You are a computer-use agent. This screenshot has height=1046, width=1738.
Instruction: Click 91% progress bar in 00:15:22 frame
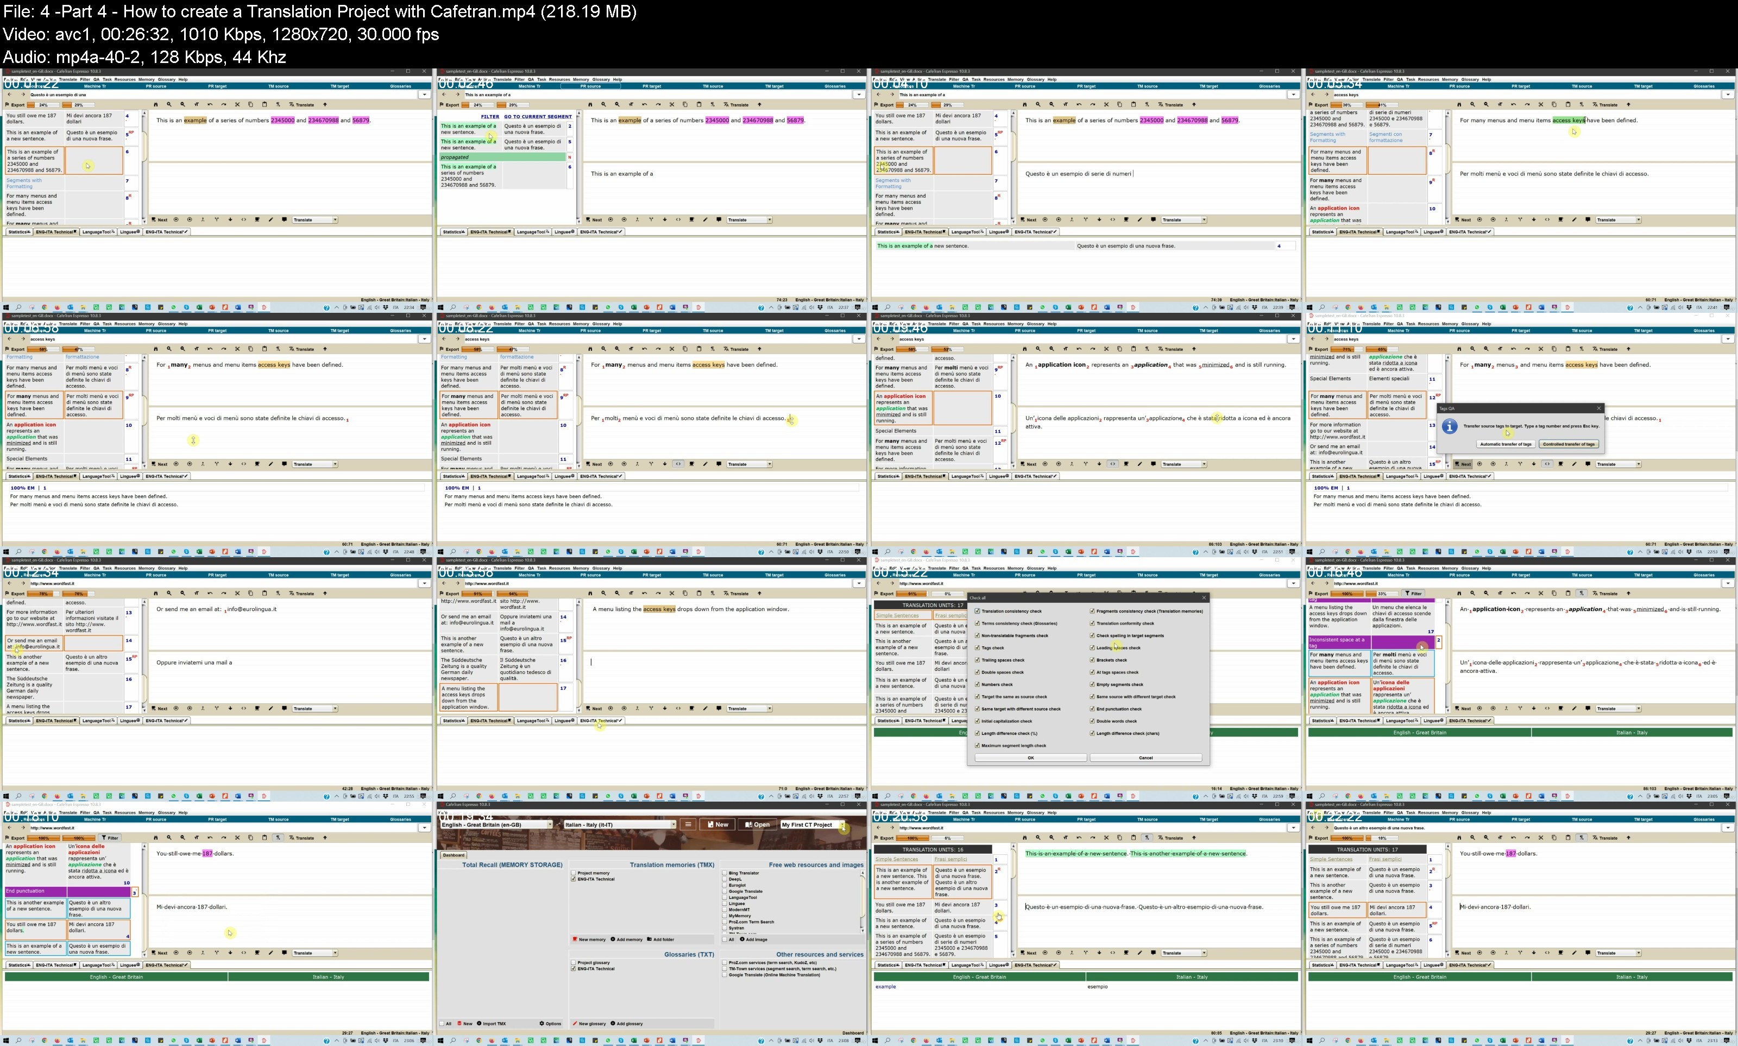point(912,594)
